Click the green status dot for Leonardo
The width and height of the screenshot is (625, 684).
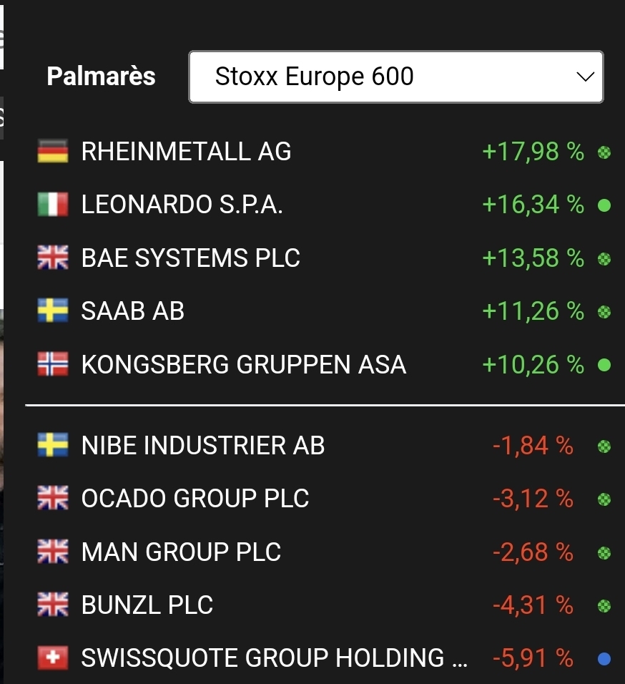coord(604,206)
